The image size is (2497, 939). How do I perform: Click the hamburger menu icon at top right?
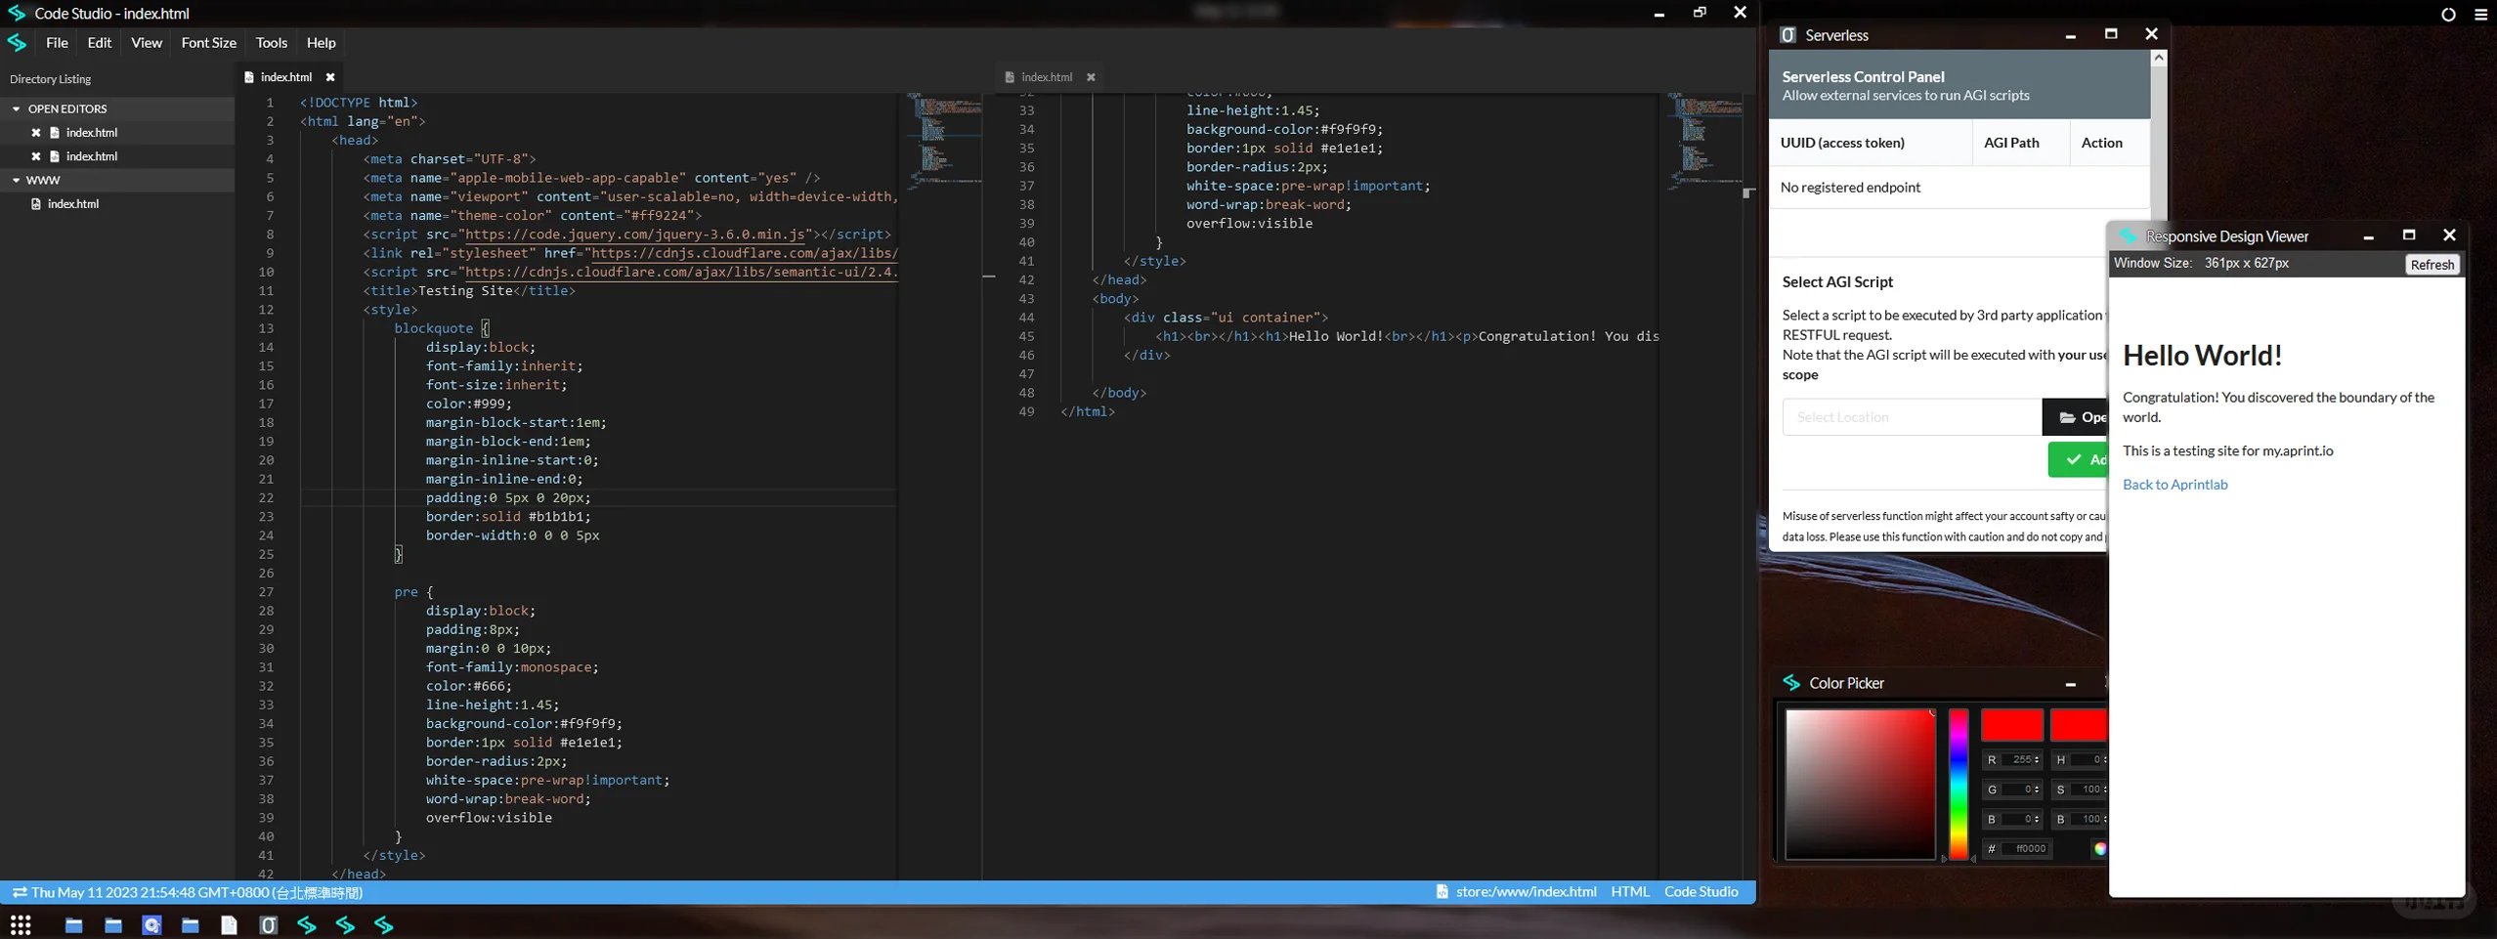2480,15
